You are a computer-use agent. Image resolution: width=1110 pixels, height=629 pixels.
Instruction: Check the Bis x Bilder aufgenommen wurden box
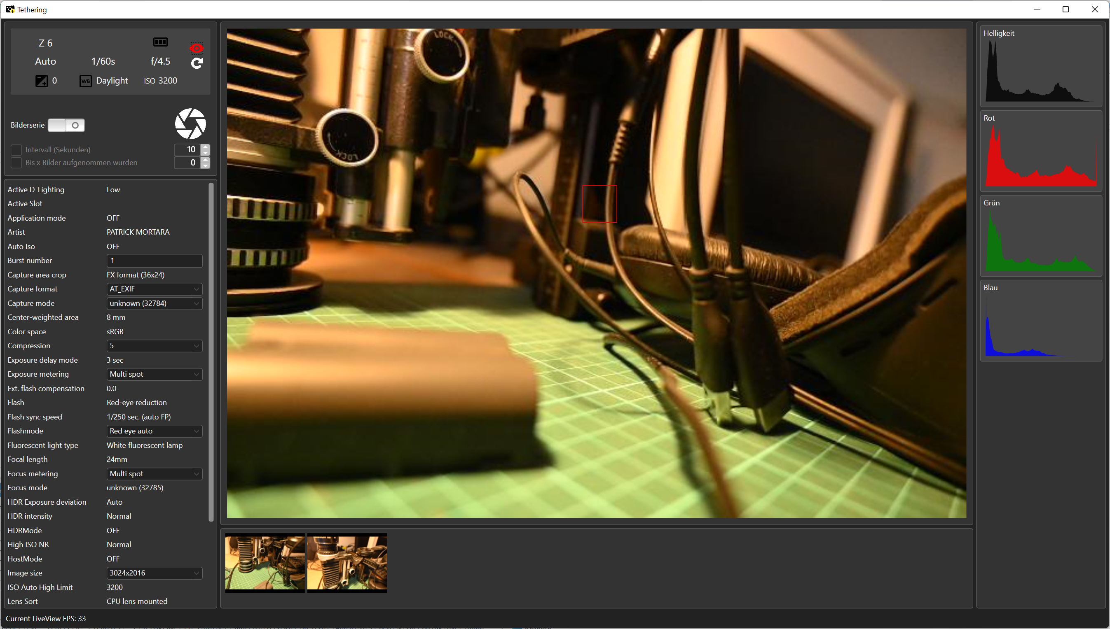(16, 163)
